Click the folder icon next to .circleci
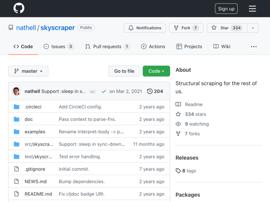270x202 pixels. pyautogui.click(x=16, y=106)
